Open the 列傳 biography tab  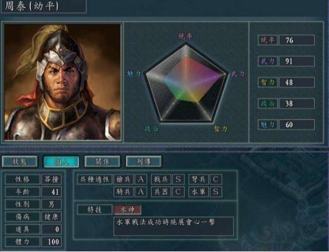point(144,162)
